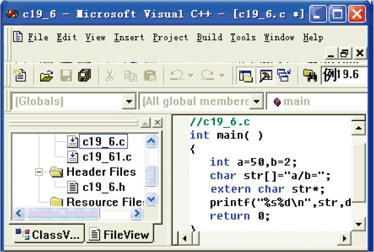Open the Insert menu
Viewport: 374px width, 252px height.
point(129,37)
